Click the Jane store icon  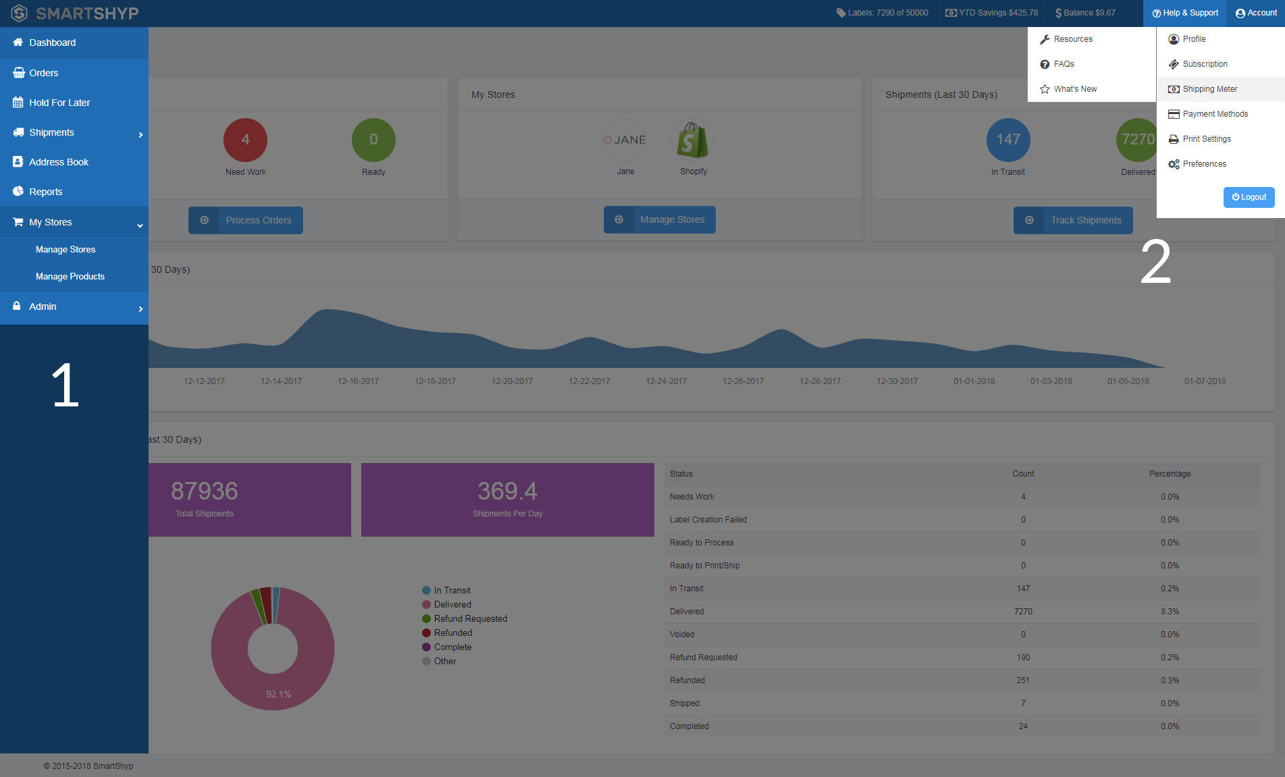625,140
